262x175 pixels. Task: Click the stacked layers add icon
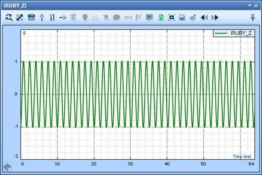[193, 17]
